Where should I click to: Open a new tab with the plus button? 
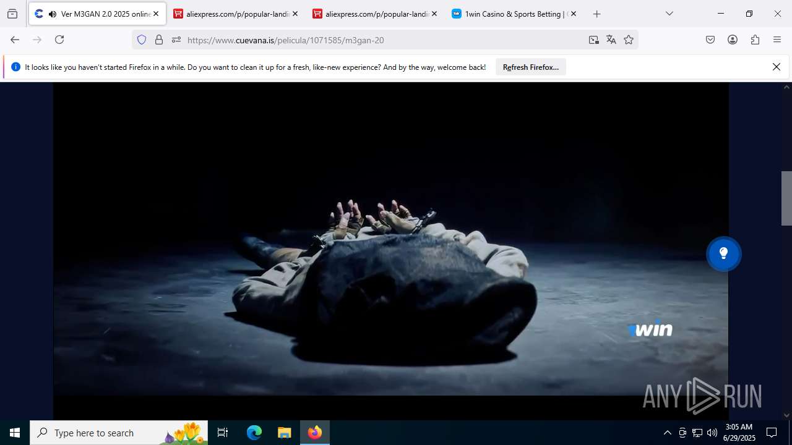pos(597,14)
